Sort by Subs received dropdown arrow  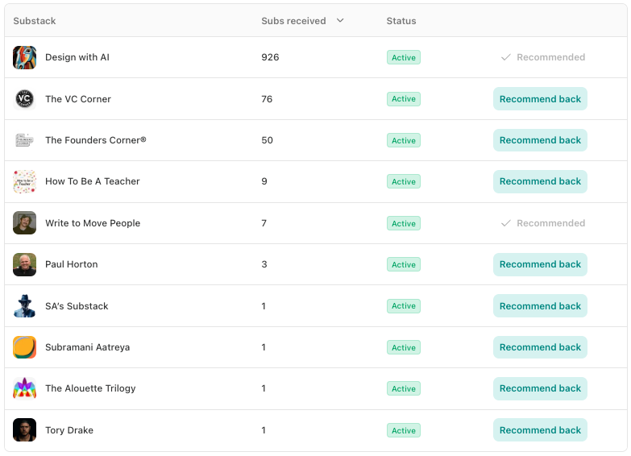pos(340,21)
